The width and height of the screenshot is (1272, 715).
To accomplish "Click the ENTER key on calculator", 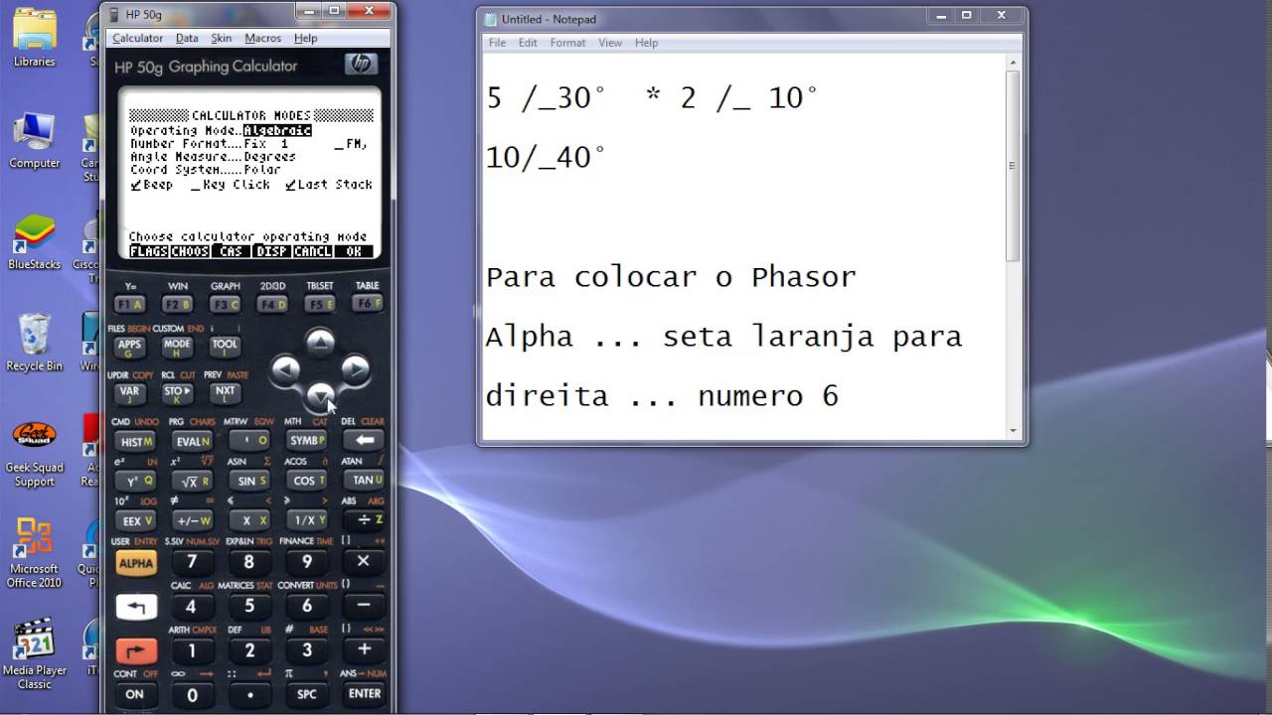I will pyautogui.click(x=364, y=694).
